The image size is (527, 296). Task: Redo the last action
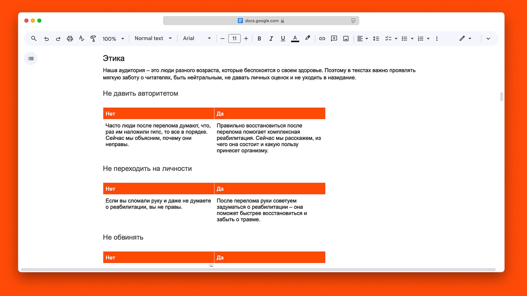pos(58,38)
